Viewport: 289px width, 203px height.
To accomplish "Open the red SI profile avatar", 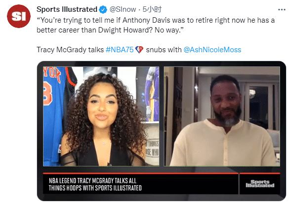I will point(19,16).
